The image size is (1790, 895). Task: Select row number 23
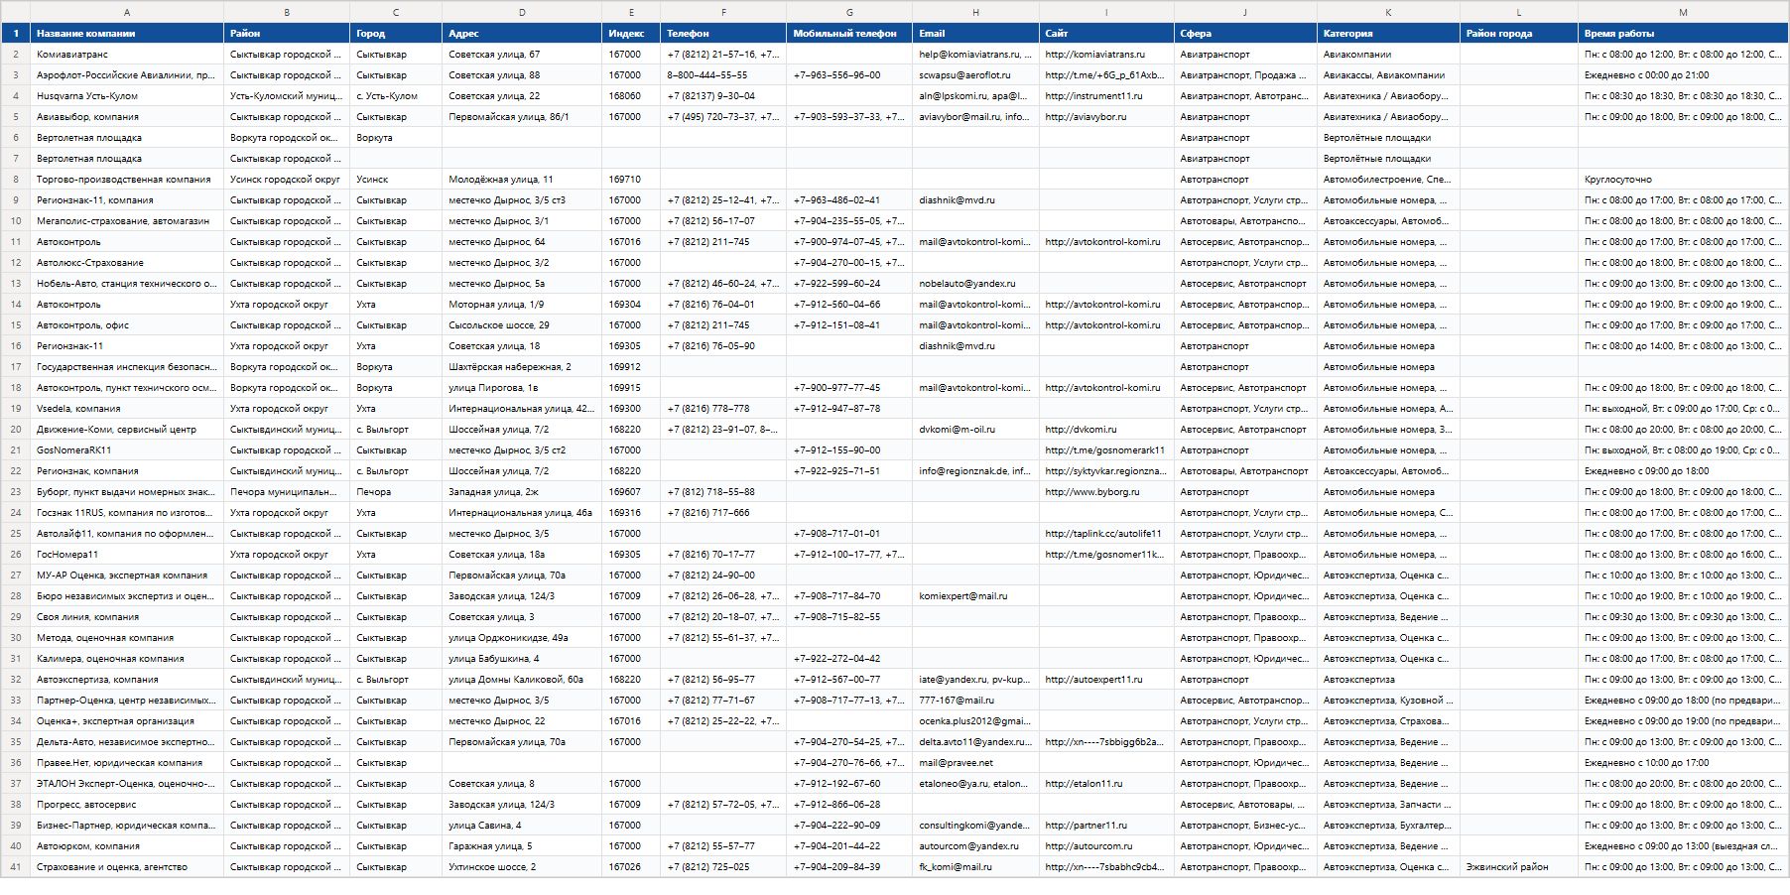click(x=15, y=492)
